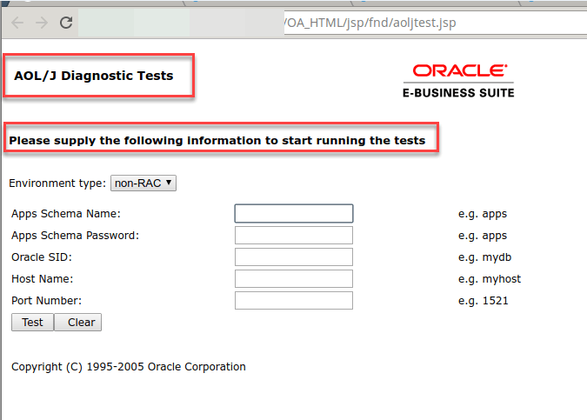Image resolution: width=587 pixels, height=420 pixels.
Task: Click the AOL/J Diagnostic Tests heading
Action: (94, 76)
